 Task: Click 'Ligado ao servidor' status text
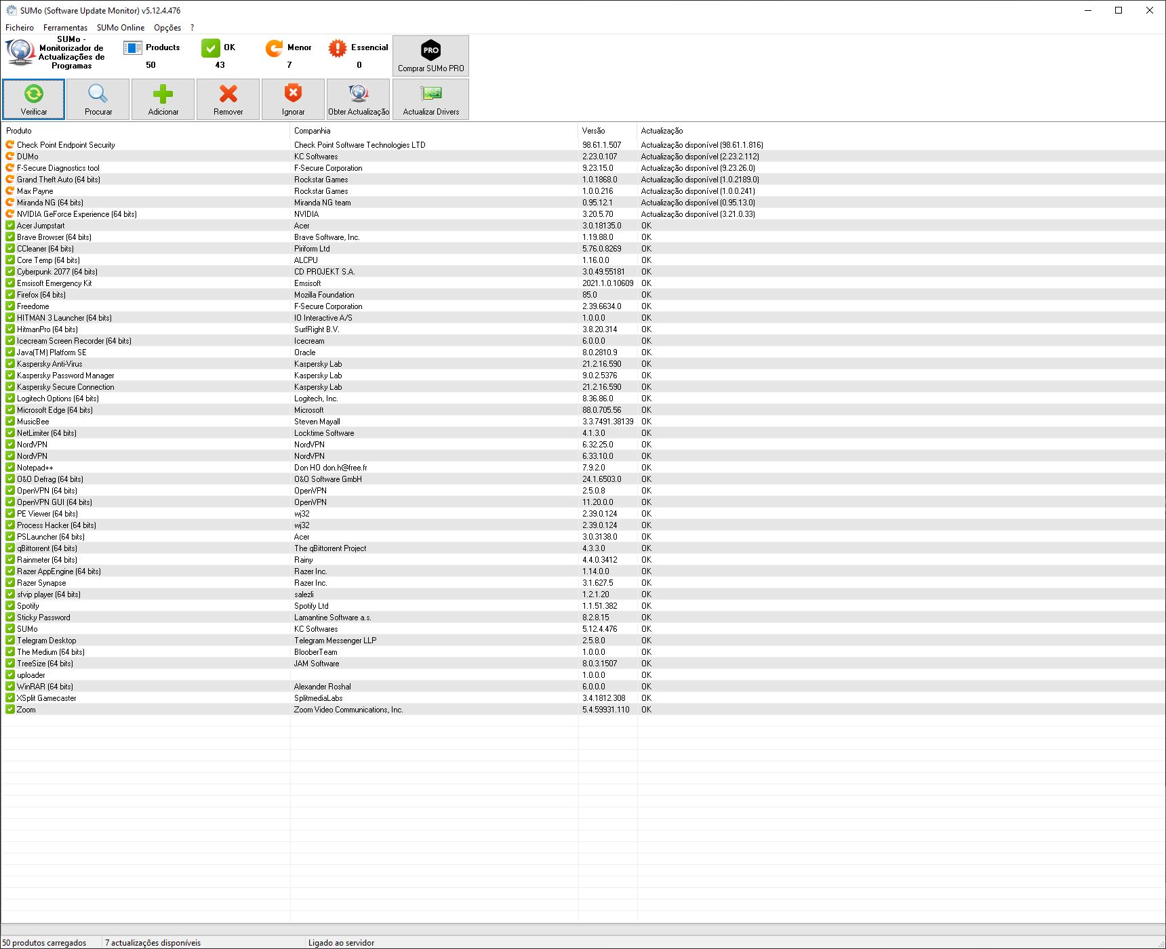[x=341, y=943]
